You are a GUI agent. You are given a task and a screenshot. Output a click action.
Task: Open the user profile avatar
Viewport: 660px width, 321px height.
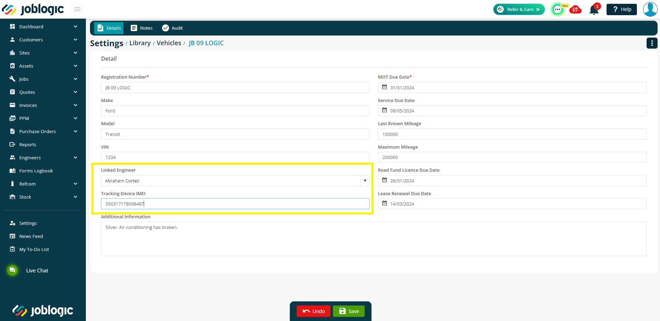650,9
